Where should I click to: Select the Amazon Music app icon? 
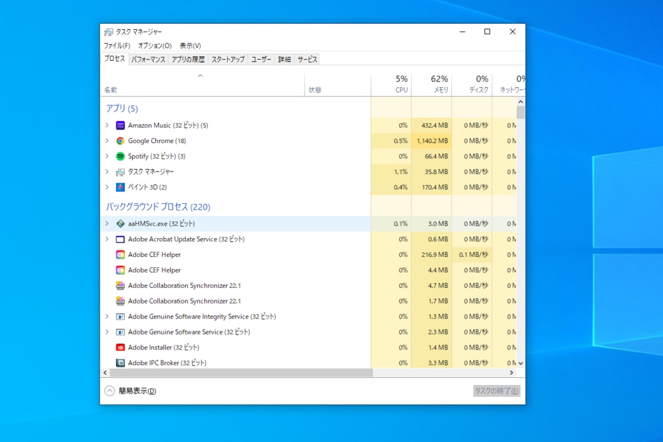click(x=120, y=125)
